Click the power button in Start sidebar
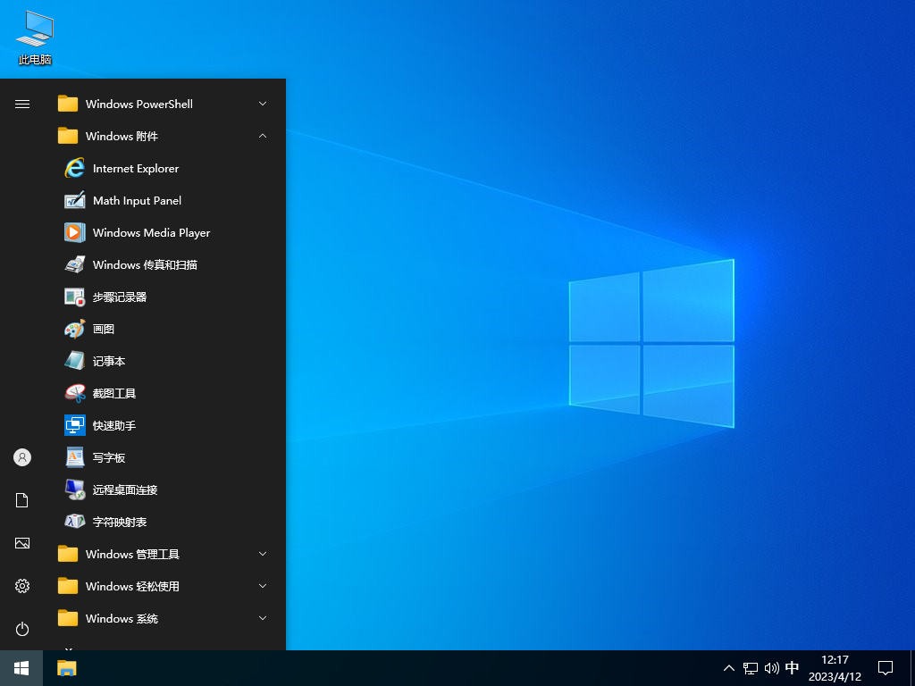 coord(22,629)
